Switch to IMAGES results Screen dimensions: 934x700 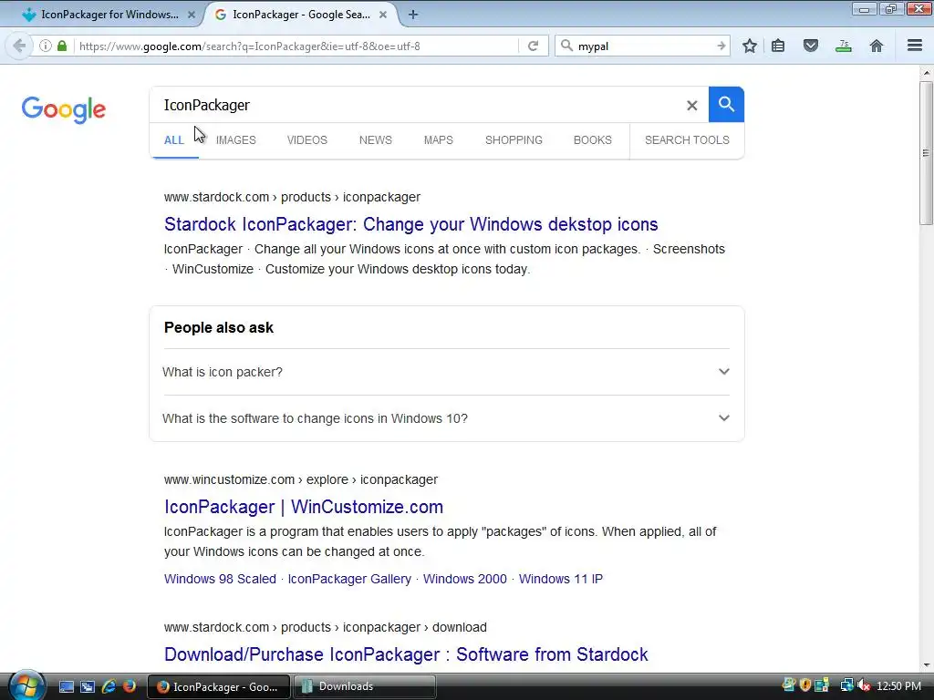[236, 140]
